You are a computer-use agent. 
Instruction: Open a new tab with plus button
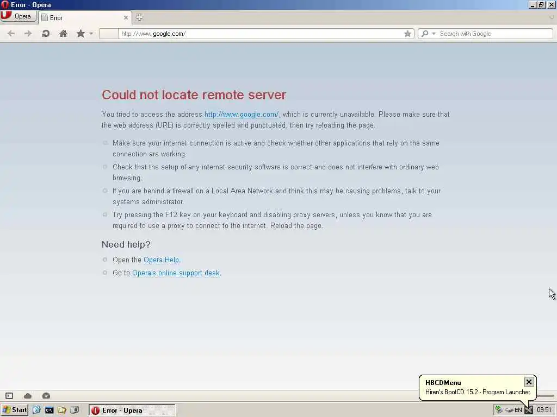click(x=139, y=17)
